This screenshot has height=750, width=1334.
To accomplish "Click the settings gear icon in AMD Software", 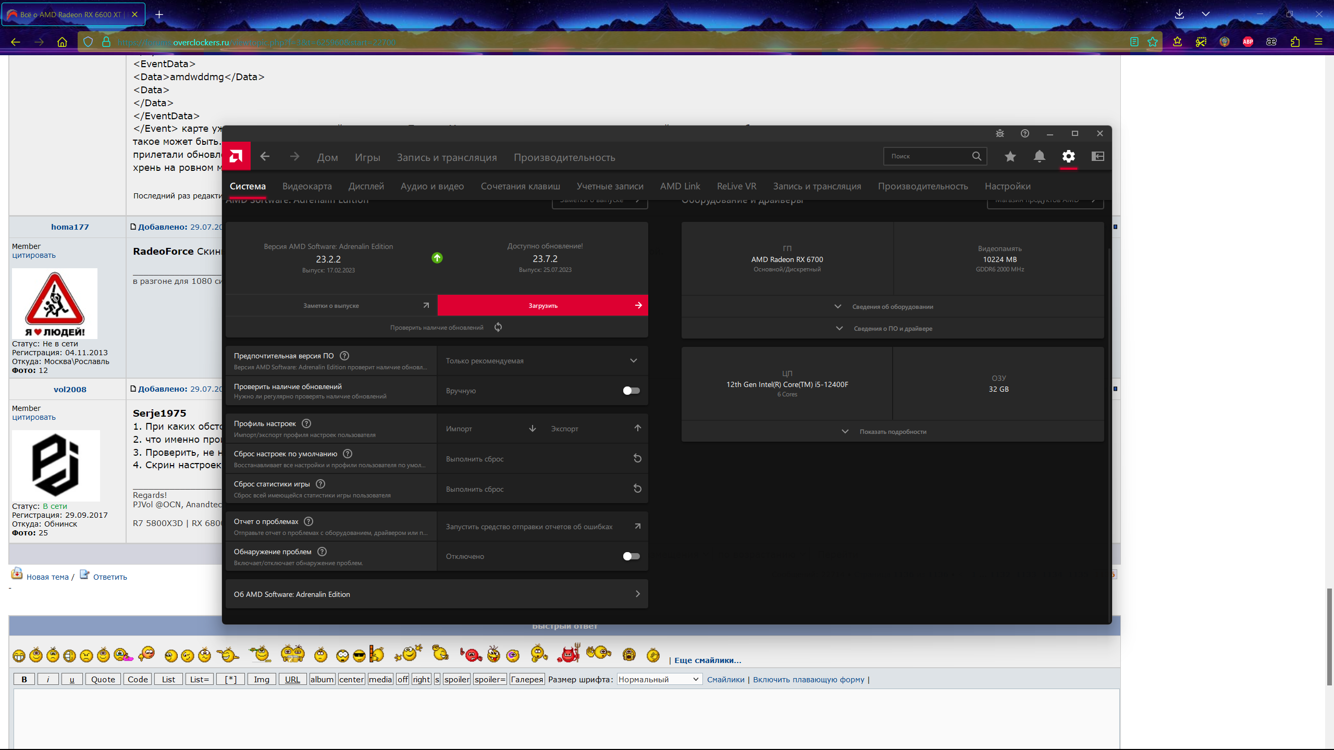I will [x=1068, y=156].
